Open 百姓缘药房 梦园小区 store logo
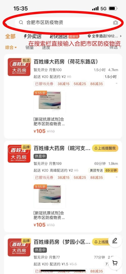Screen dimensions: 126x274 (19, 247)
